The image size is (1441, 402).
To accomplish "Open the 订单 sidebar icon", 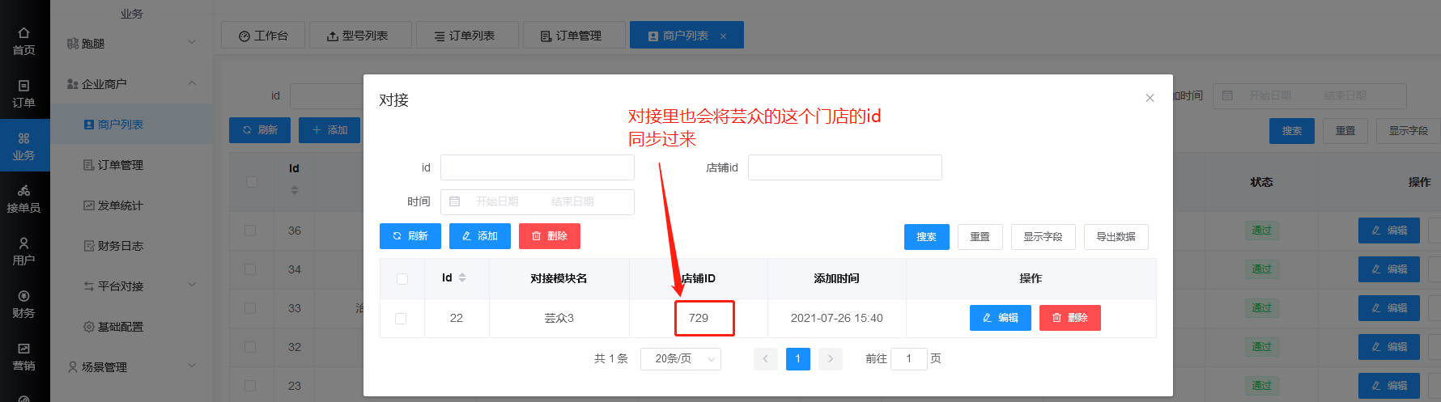I will tap(23, 94).
